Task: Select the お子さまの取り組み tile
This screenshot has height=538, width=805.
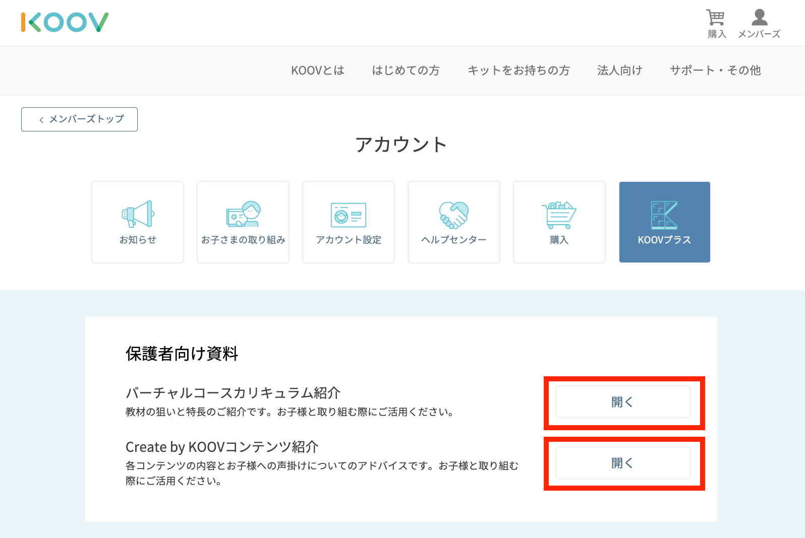Action: [243, 222]
